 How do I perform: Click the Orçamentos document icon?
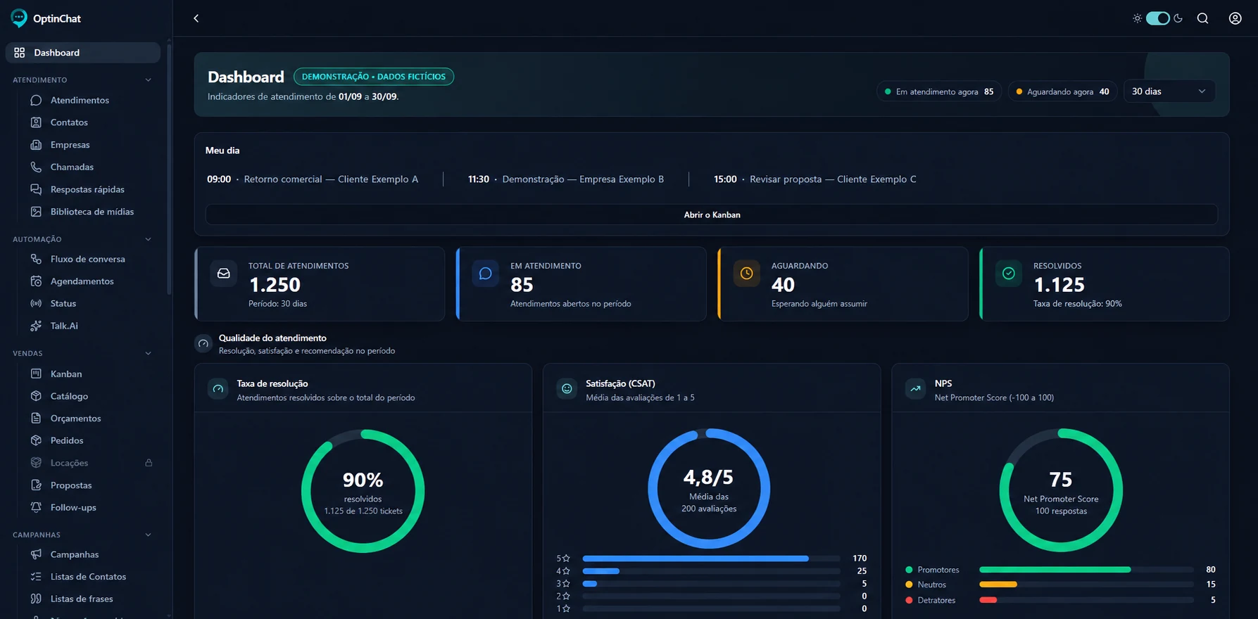(x=36, y=418)
